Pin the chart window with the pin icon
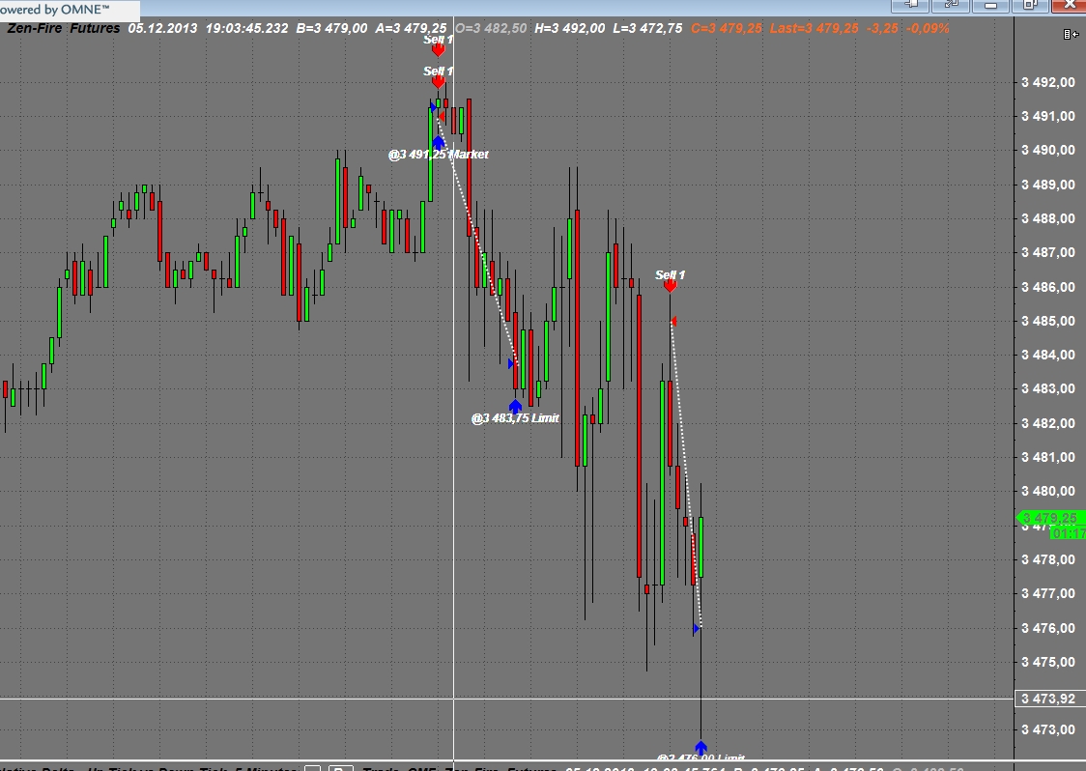 click(x=911, y=6)
